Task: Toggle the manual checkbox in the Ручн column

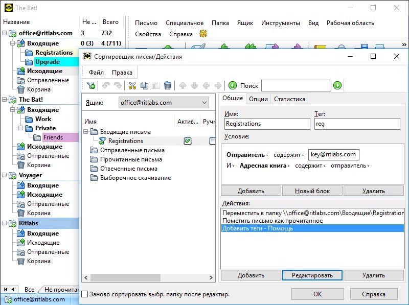Action: pyautogui.click(x=212, y=141)
